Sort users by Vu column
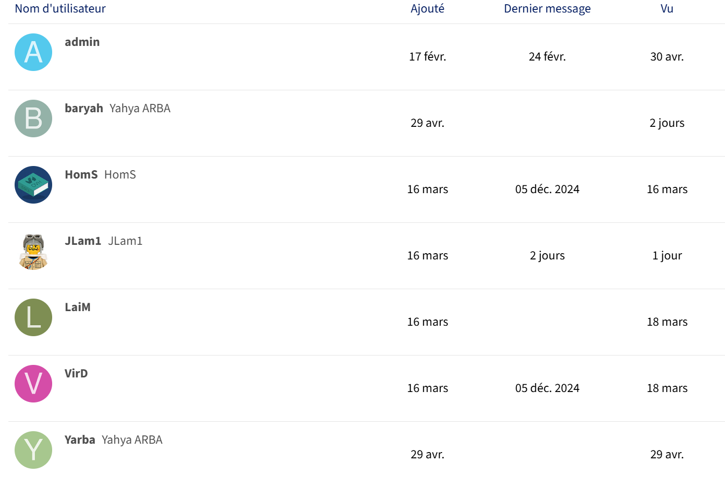 click(667, 8)
